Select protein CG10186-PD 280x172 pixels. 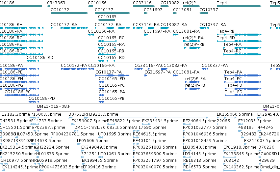tap(34, 102)
